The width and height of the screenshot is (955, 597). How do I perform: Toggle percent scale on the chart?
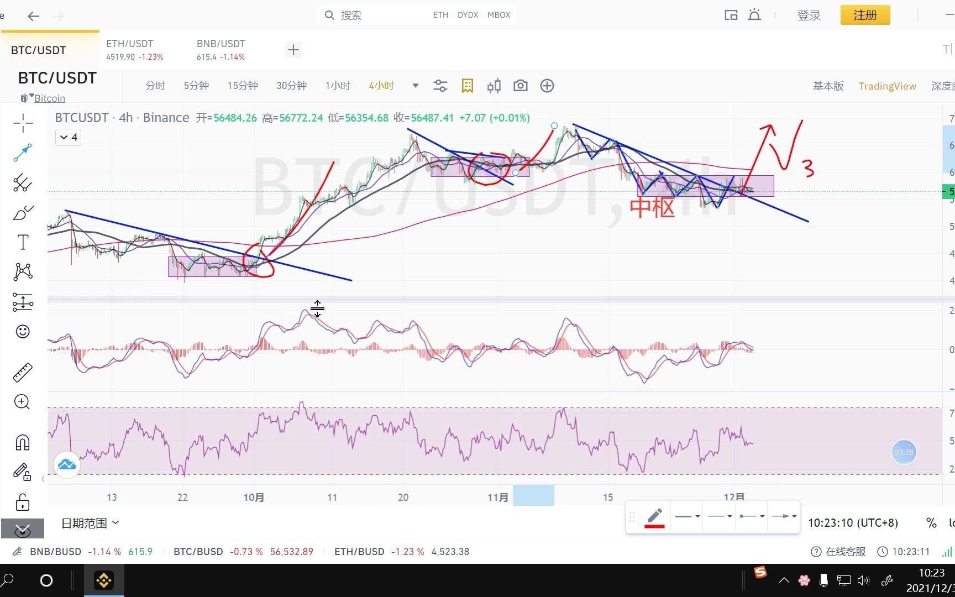point(931,523)
